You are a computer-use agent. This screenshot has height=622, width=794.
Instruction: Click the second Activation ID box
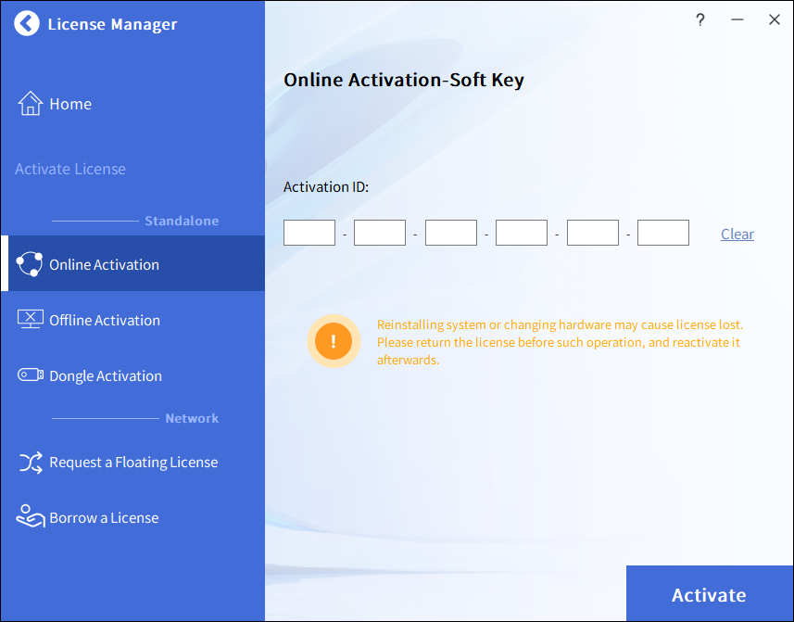[x=380, y=233]
